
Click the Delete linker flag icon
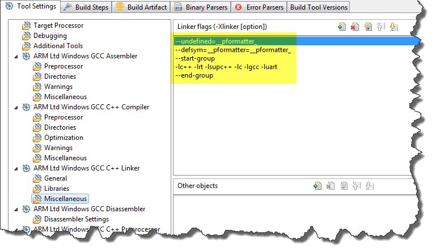[x=354, y=27]
